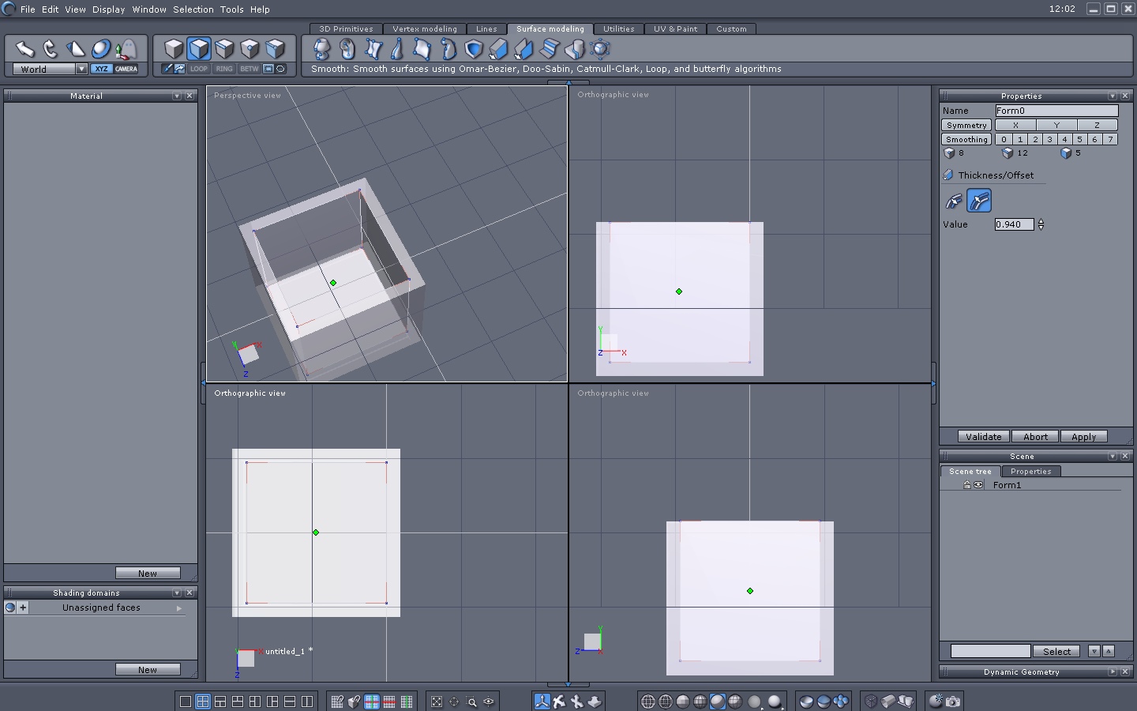
Task: Click the camera snapshot render icon
Action: pos(953,701)
